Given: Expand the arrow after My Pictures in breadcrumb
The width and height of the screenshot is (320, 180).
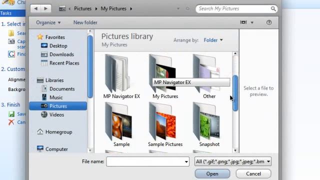Looking at the screenshot, I should click(x=131, y=9).
